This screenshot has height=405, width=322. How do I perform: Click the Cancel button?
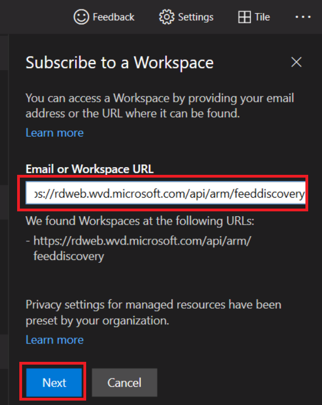pyautogui.click(x=124, y=382)
